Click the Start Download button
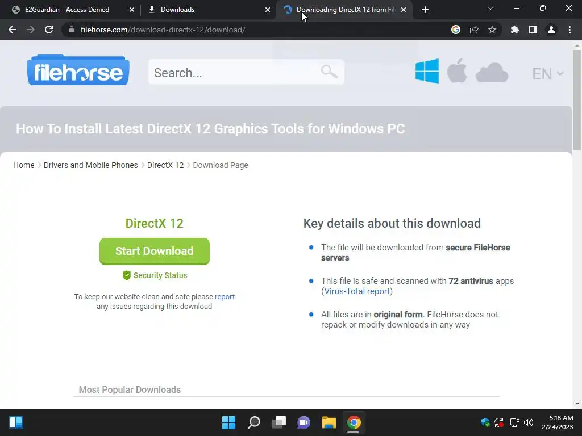This screenshot has height=436, width=582. (x=155, y=251)
